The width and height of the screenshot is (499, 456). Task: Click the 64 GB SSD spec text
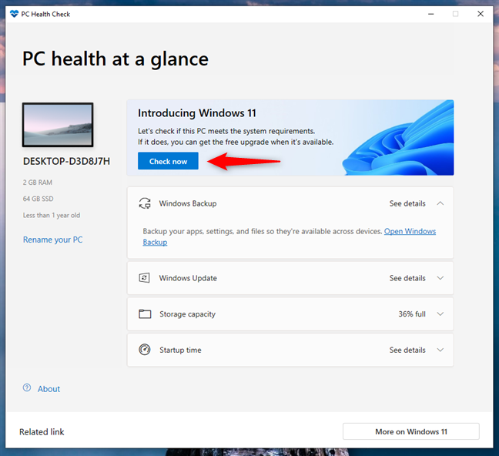[x=39, y=199]
